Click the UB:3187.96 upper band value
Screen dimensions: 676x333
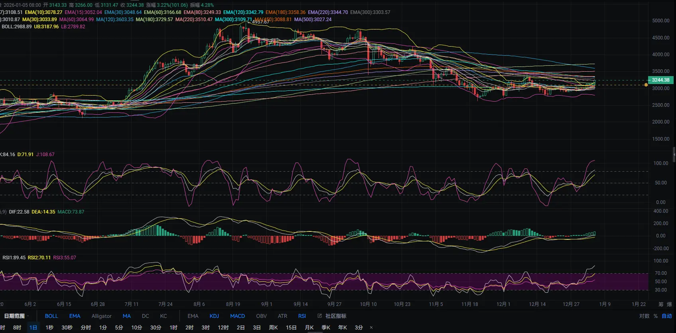(x=46, y=27)
